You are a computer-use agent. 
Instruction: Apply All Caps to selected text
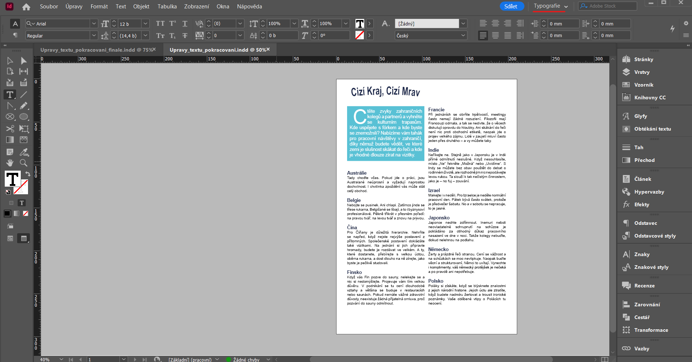(160, 23)
